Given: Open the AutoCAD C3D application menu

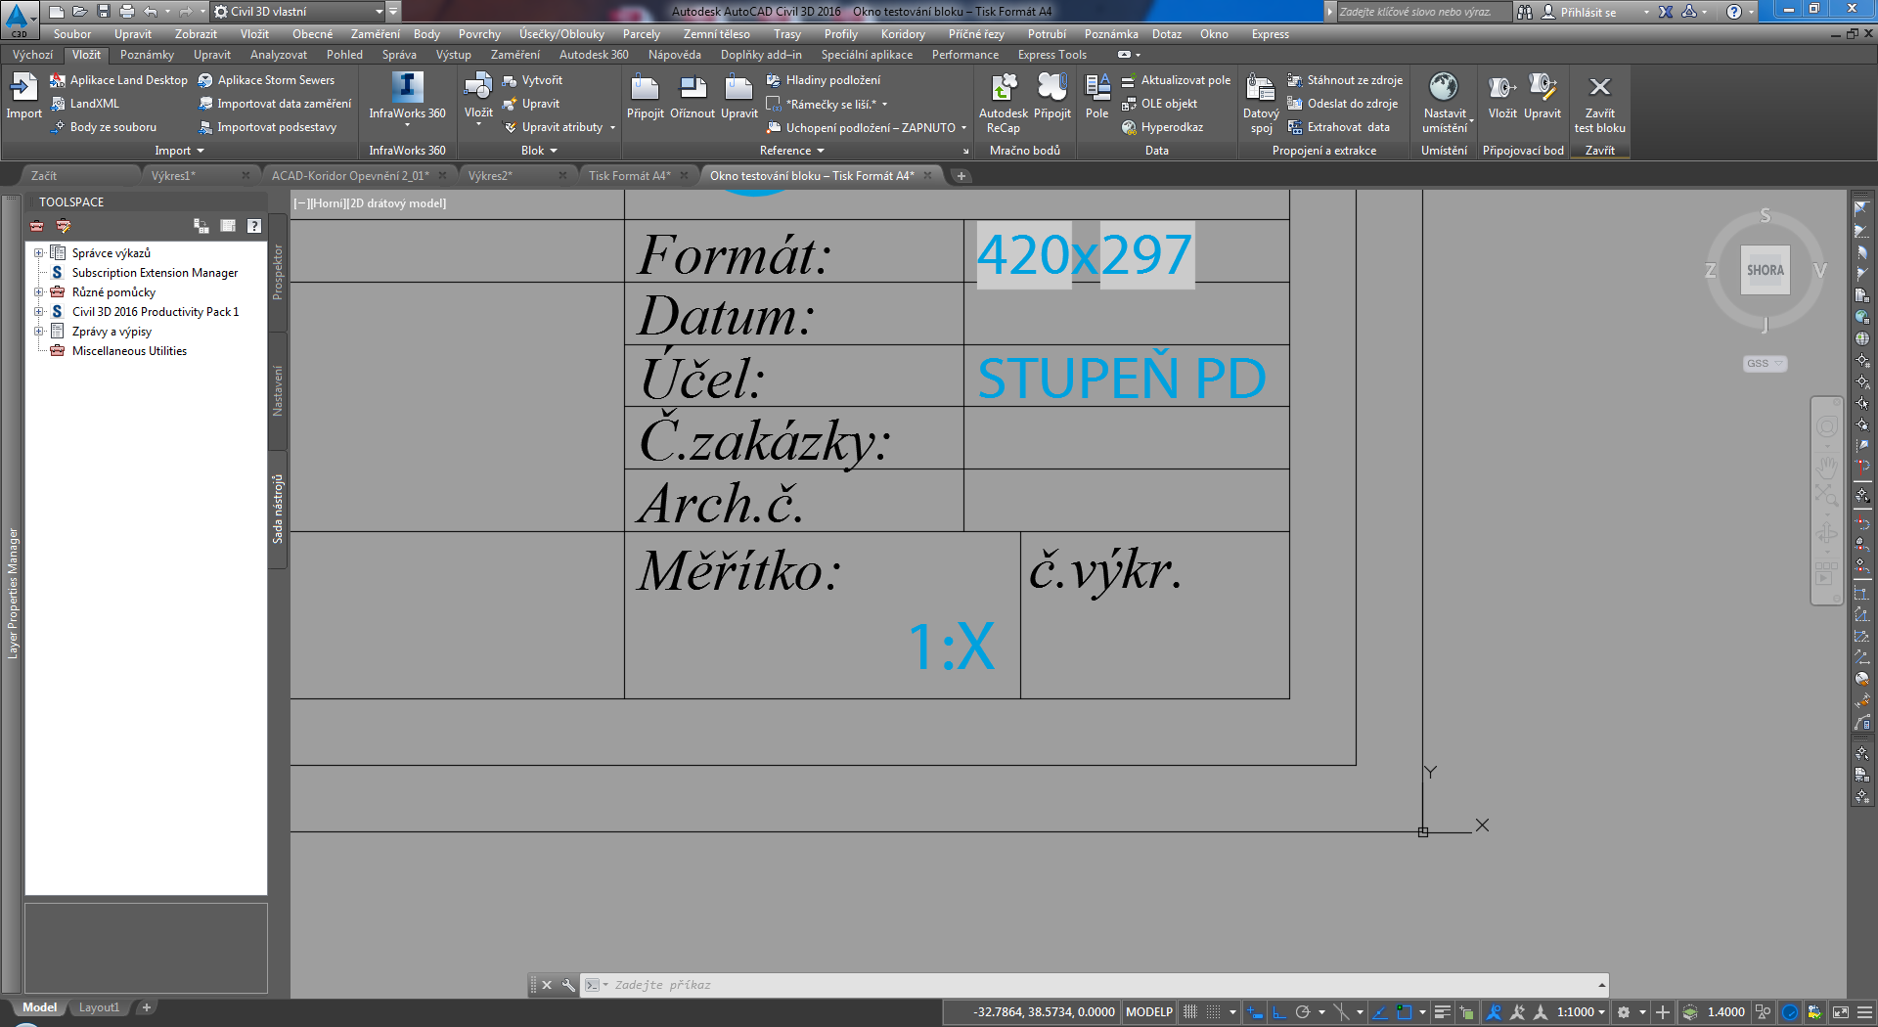Looking at the screenshot, I should point(18,18).
